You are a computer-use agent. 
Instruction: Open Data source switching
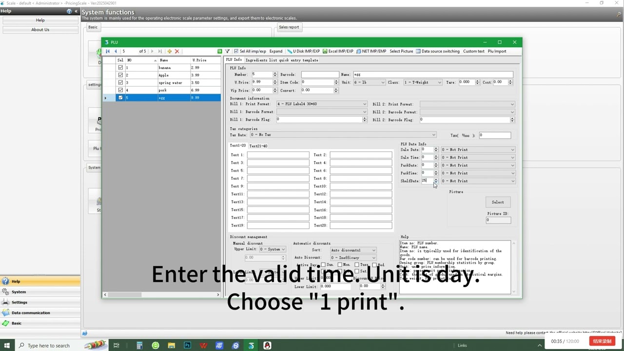[x=437, y=51]
